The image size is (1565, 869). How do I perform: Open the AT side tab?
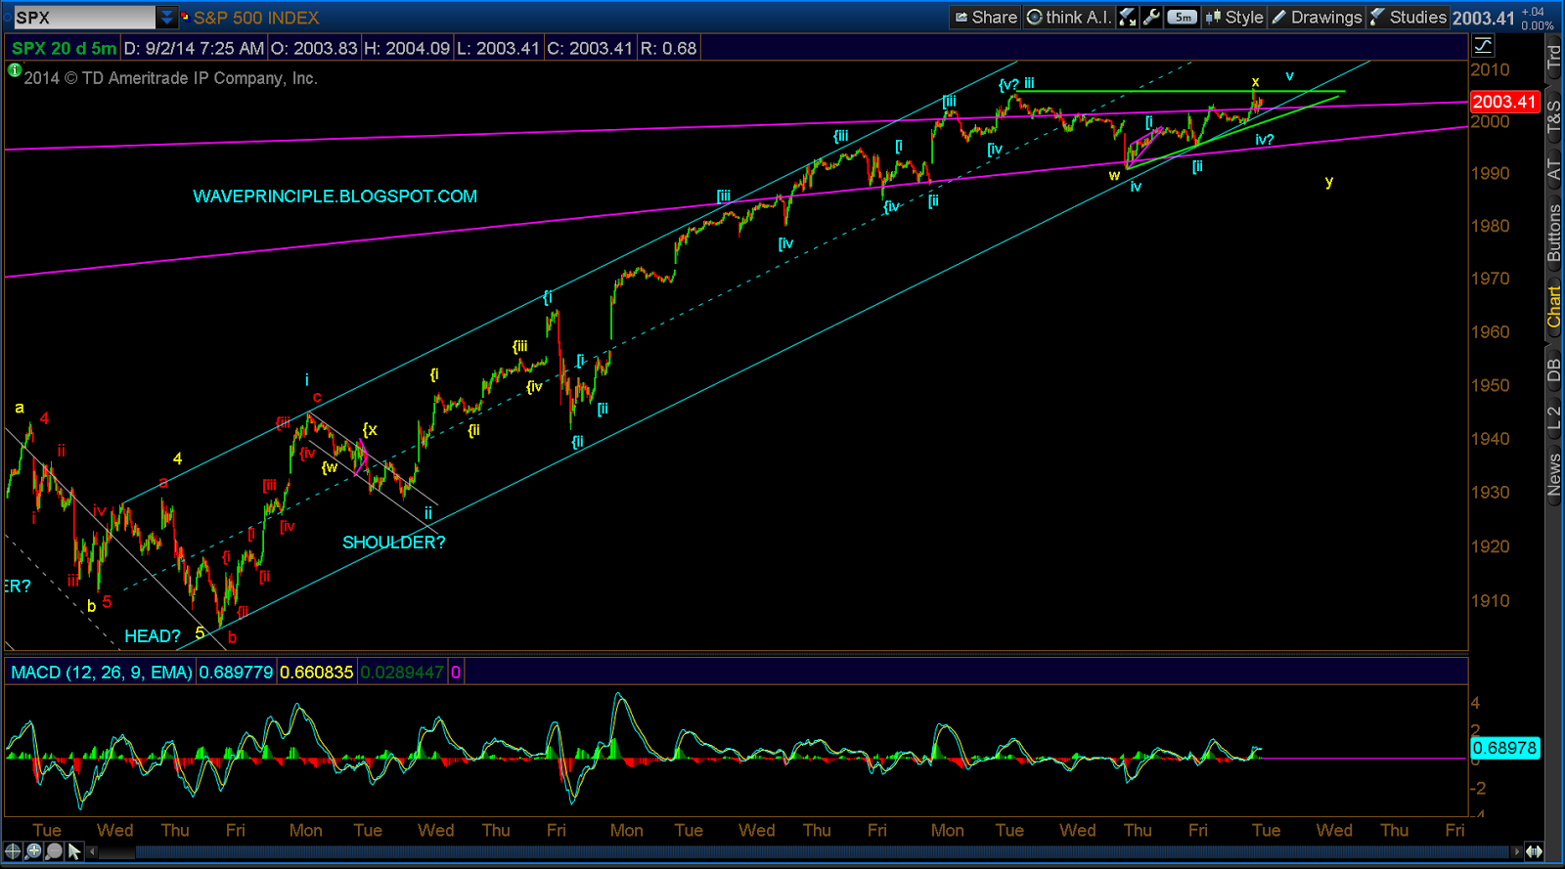click(x=1553, y=168)
